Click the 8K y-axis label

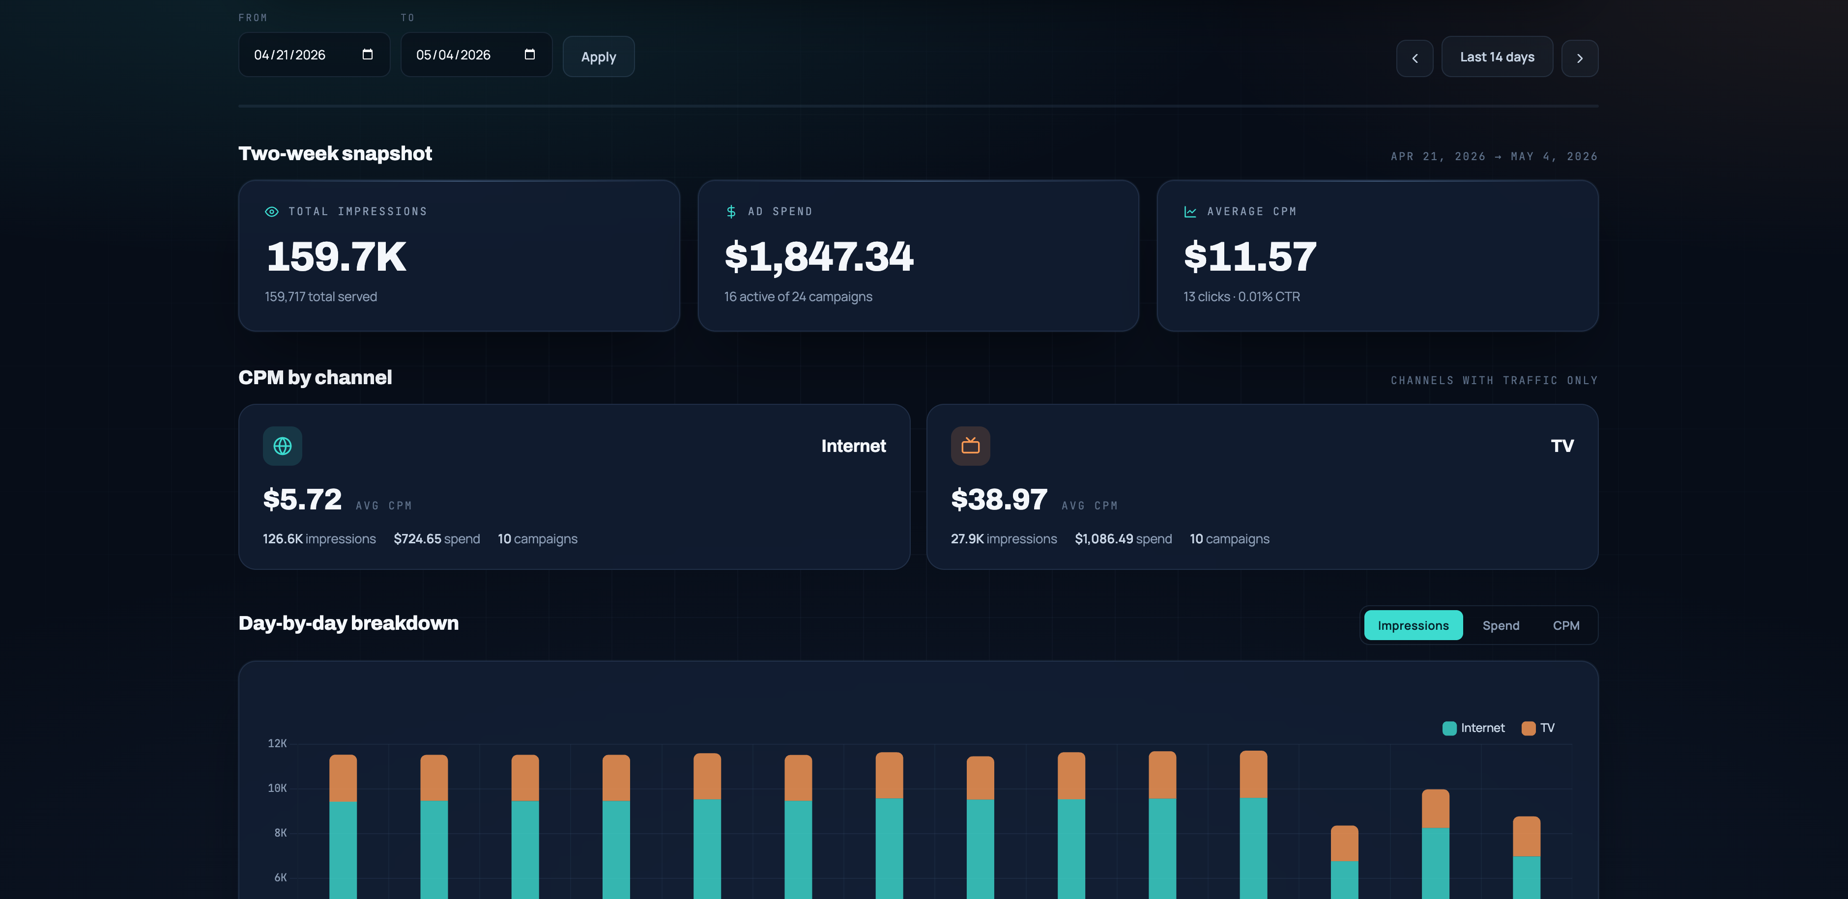[x=281, y=833]
